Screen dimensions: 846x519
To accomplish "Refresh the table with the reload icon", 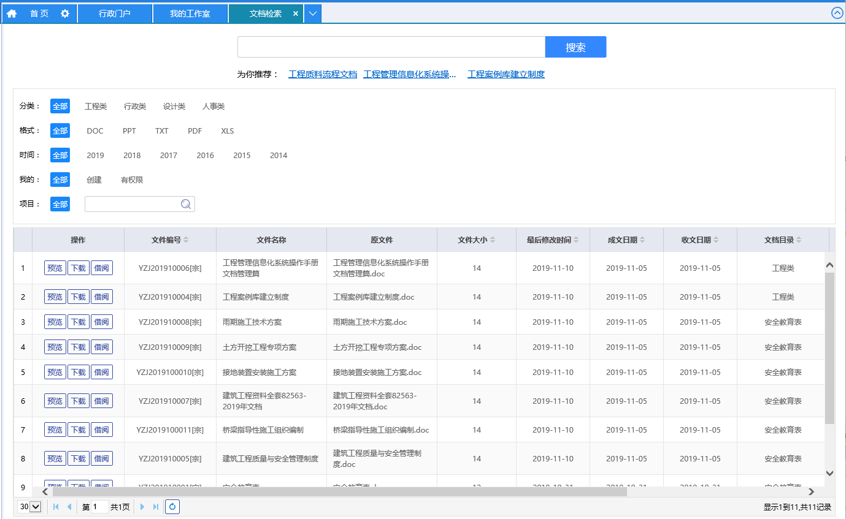I will [x=172, y=507].
